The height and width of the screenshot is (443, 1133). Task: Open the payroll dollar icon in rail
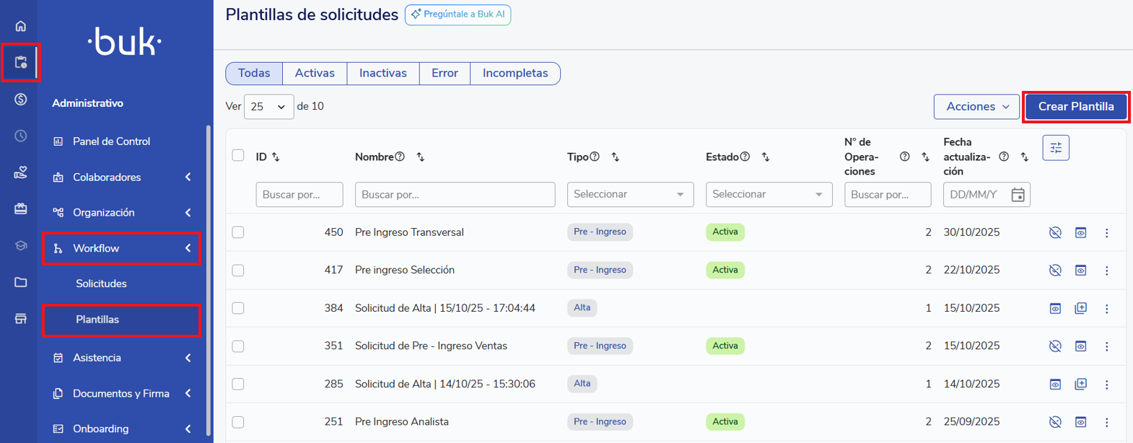click(x=20, y=100)
